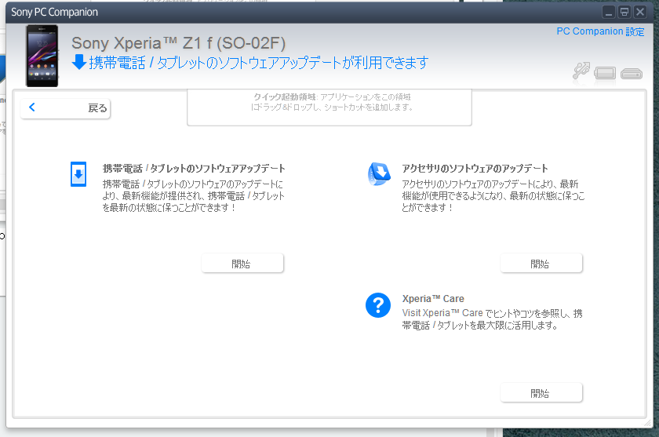Close the Sony PC Companion window
659x437 pixels.
(639, 12)
